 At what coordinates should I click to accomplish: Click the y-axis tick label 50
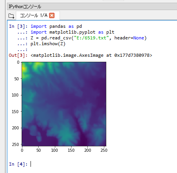pos(17,79)
